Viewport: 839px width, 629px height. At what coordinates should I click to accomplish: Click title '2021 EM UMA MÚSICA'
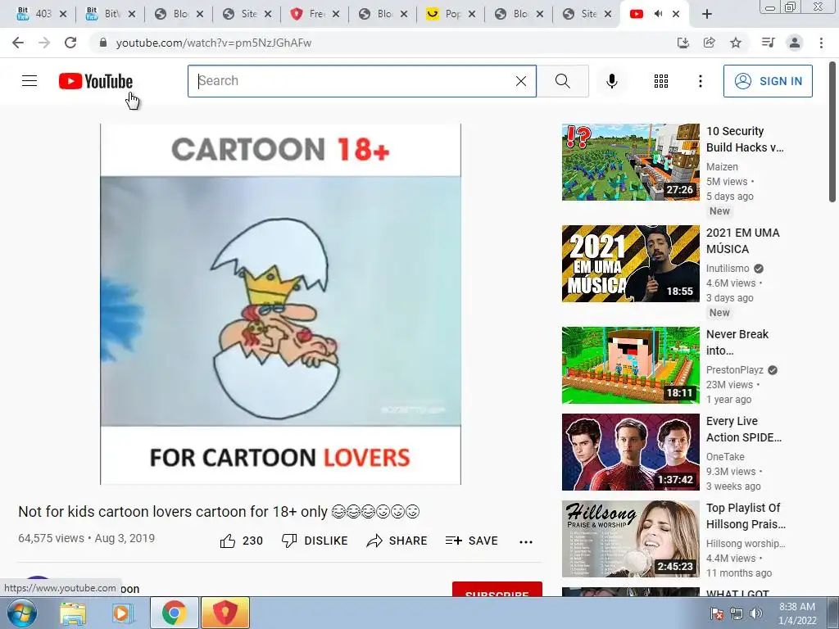point(742,241)
